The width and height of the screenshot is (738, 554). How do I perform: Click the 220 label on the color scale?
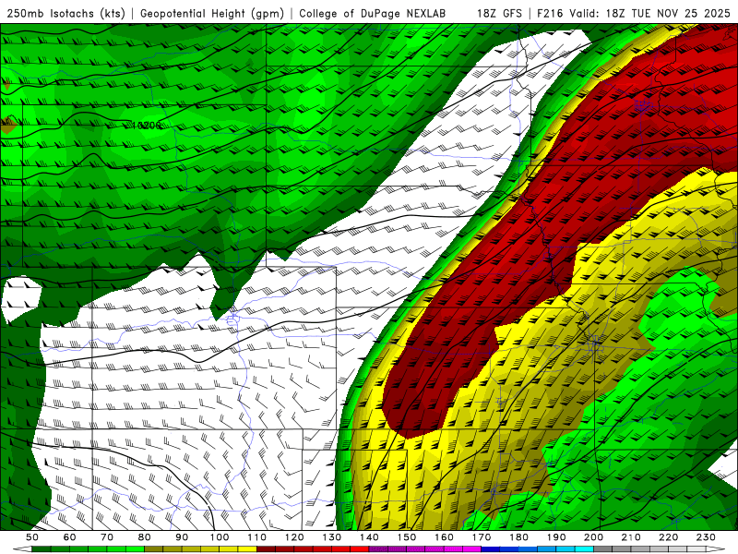[x=668, y=537]
